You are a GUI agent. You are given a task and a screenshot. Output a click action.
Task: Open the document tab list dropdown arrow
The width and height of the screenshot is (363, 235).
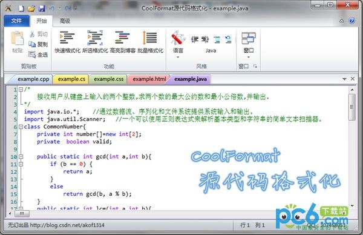(x=344, y=79)
